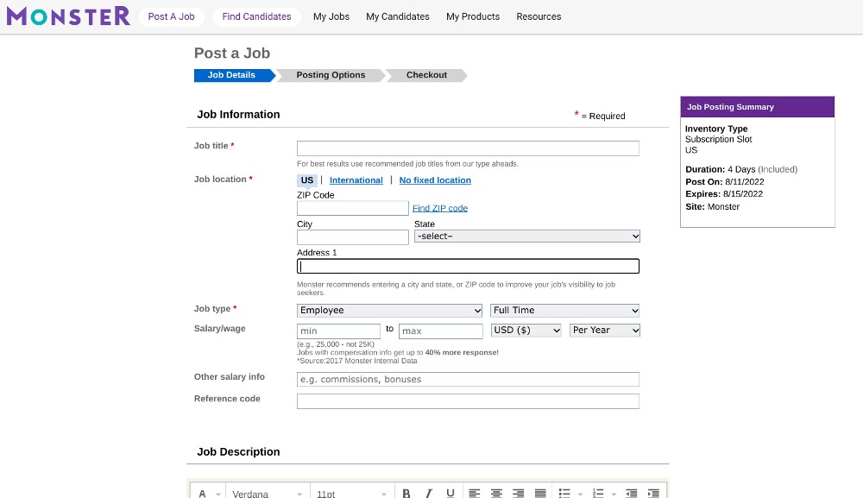Image resolution: width=863 pixels, height=498 pixels.
Task: Open the My Jobs menu
Action: [331, 16]
